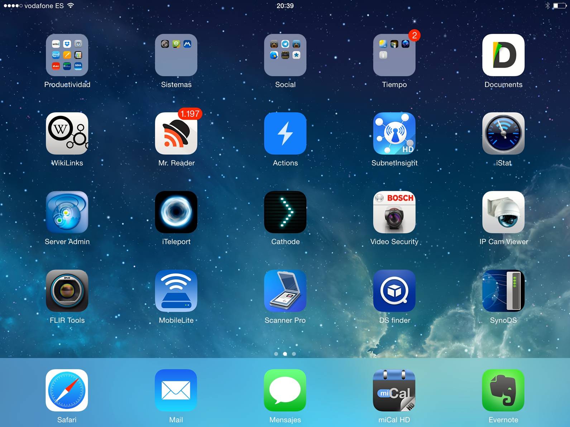The height and width of the screenshot is (427, 570).
Task: Tap the Documents label text
Action: [x=503, y=84]
